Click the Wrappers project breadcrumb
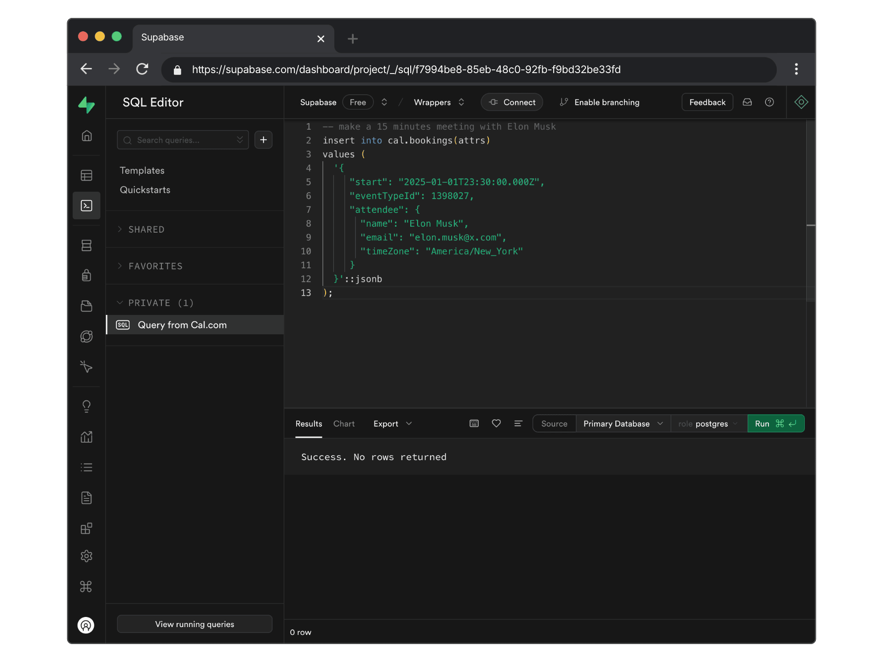The width and height of the screenshot is (883, 662). [432, 102]
